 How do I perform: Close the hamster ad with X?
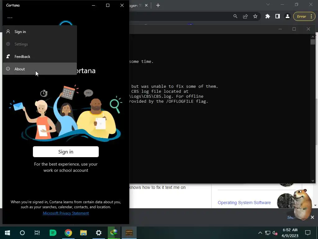pyautogui.click(x=312, y=217)
